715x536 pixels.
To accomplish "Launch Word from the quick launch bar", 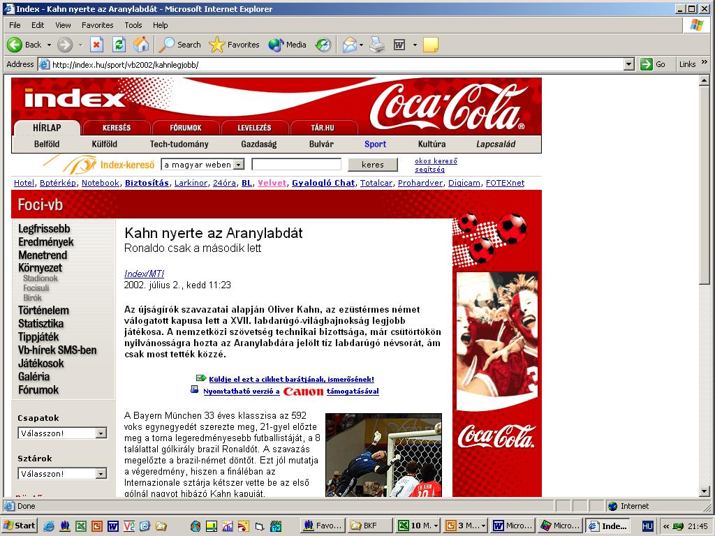I will tap(113, 526).
